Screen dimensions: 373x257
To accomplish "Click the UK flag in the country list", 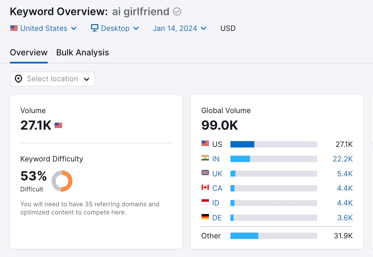I will [x=205, y=173].
